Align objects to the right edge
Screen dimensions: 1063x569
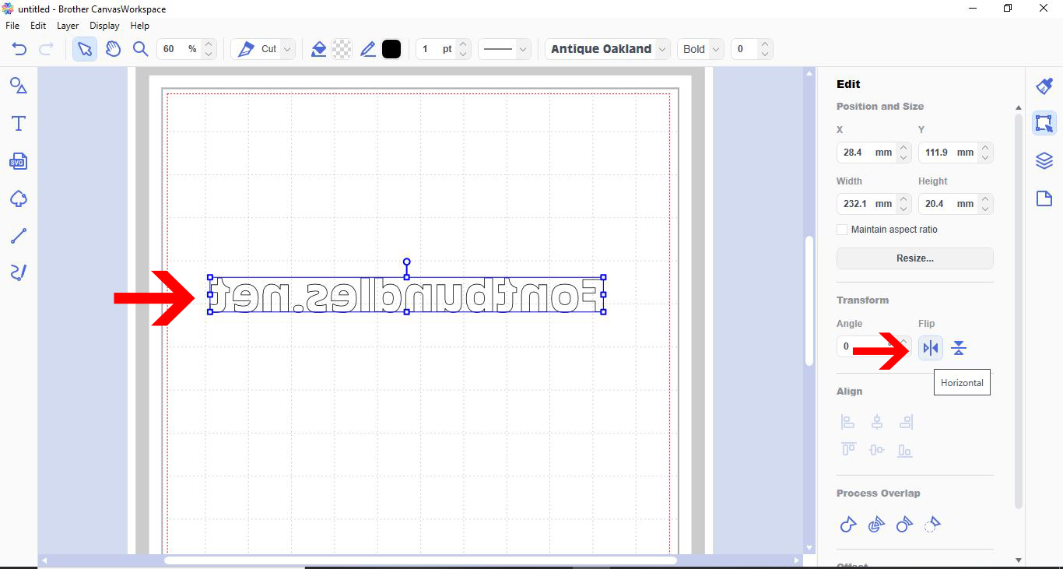(906, 422)
